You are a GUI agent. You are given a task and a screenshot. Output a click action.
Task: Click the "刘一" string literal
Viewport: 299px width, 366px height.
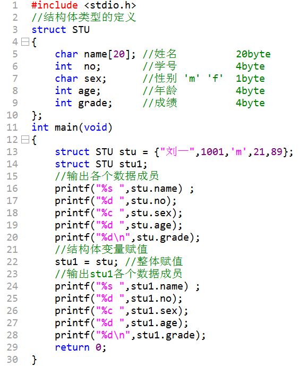point(177,152)
